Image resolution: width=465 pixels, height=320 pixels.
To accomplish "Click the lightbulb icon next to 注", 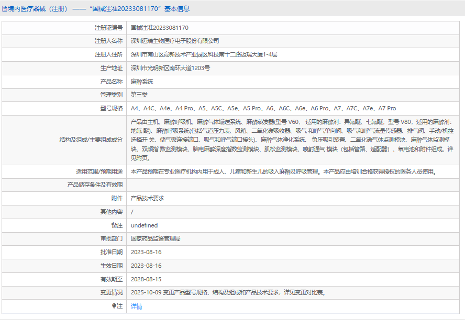I will [114, 306].
